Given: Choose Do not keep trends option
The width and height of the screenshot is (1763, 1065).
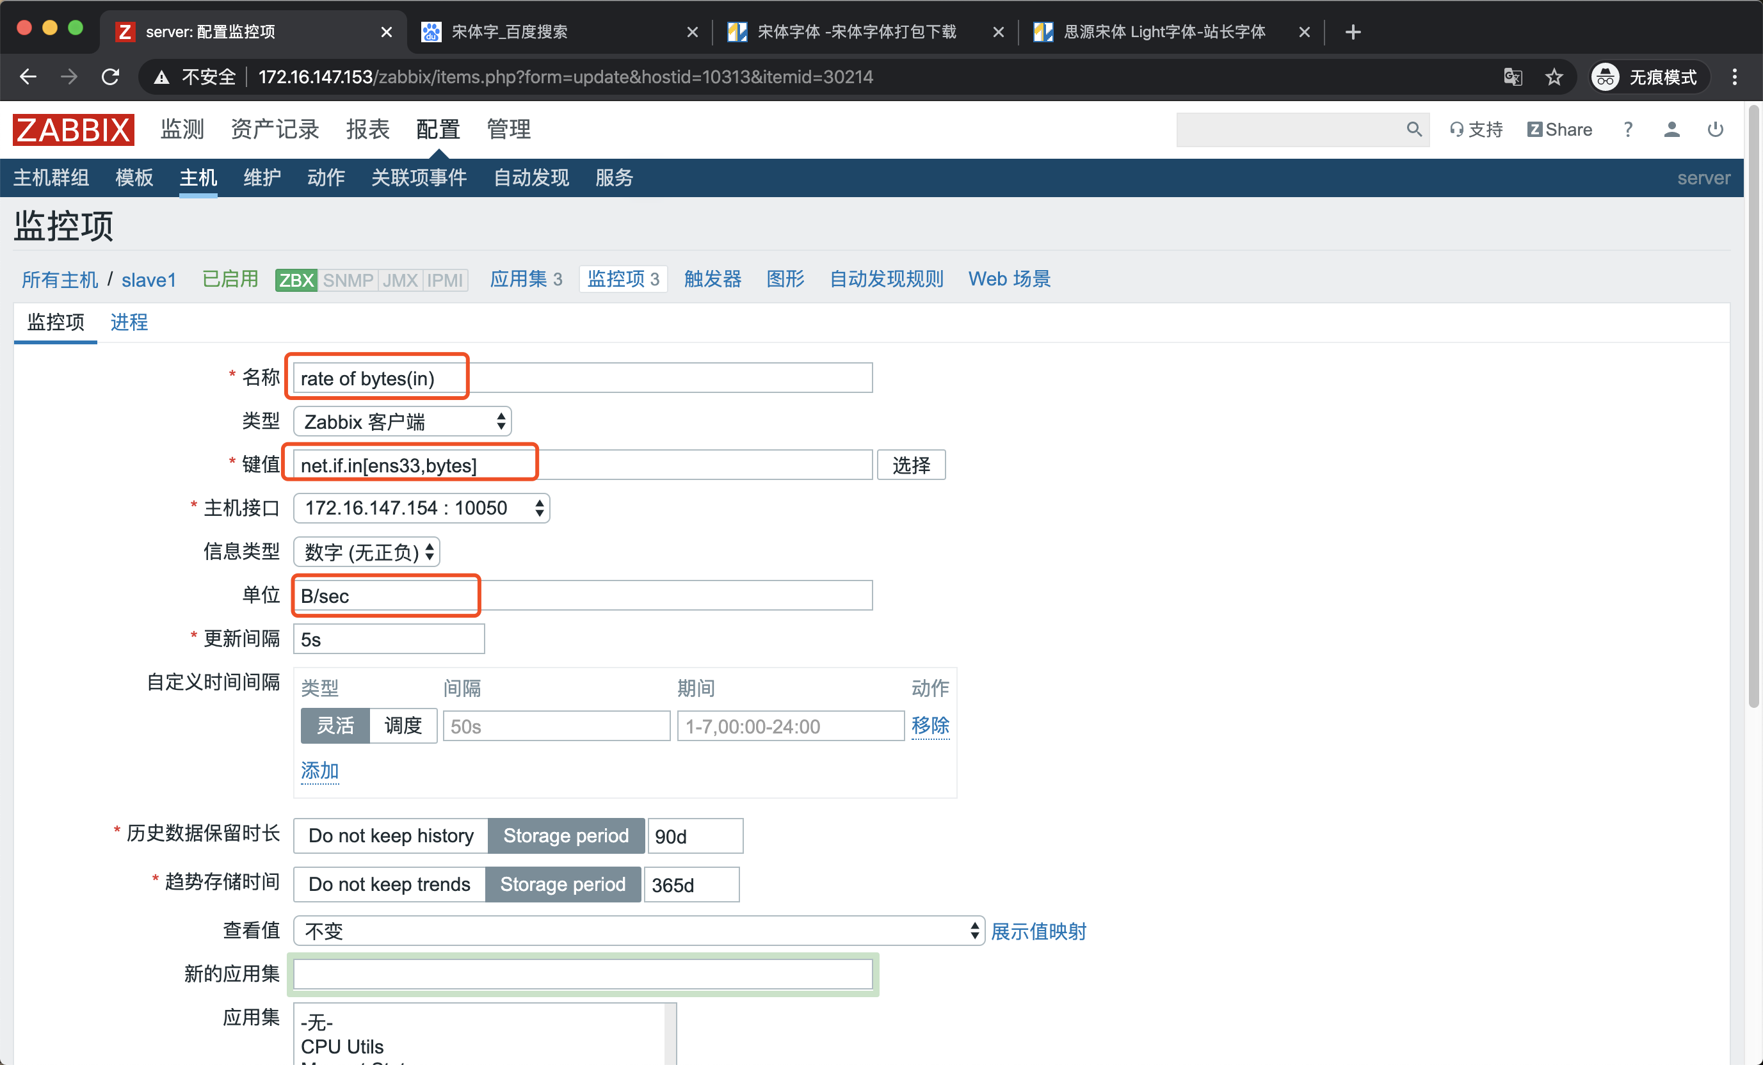Looking at the screenshot, I should (389, 884).
